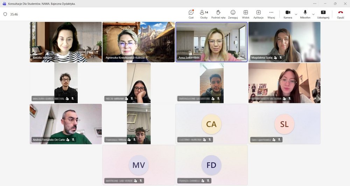Viewport: 350px width, 186px height.
Task: Click muted mic icon on SL tile
Action: tap(279, 140)
